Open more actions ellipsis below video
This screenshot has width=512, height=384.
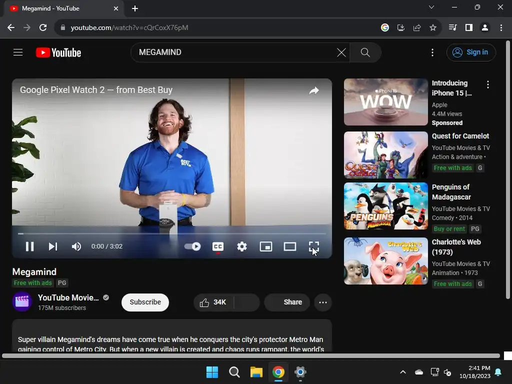point(323,302)
